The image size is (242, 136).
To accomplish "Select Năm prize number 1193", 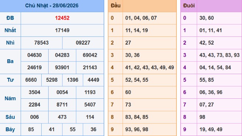I will point(90,92).
